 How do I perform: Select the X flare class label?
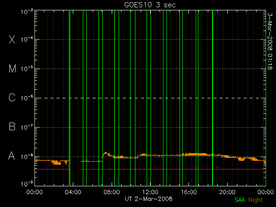coord(12,39)
